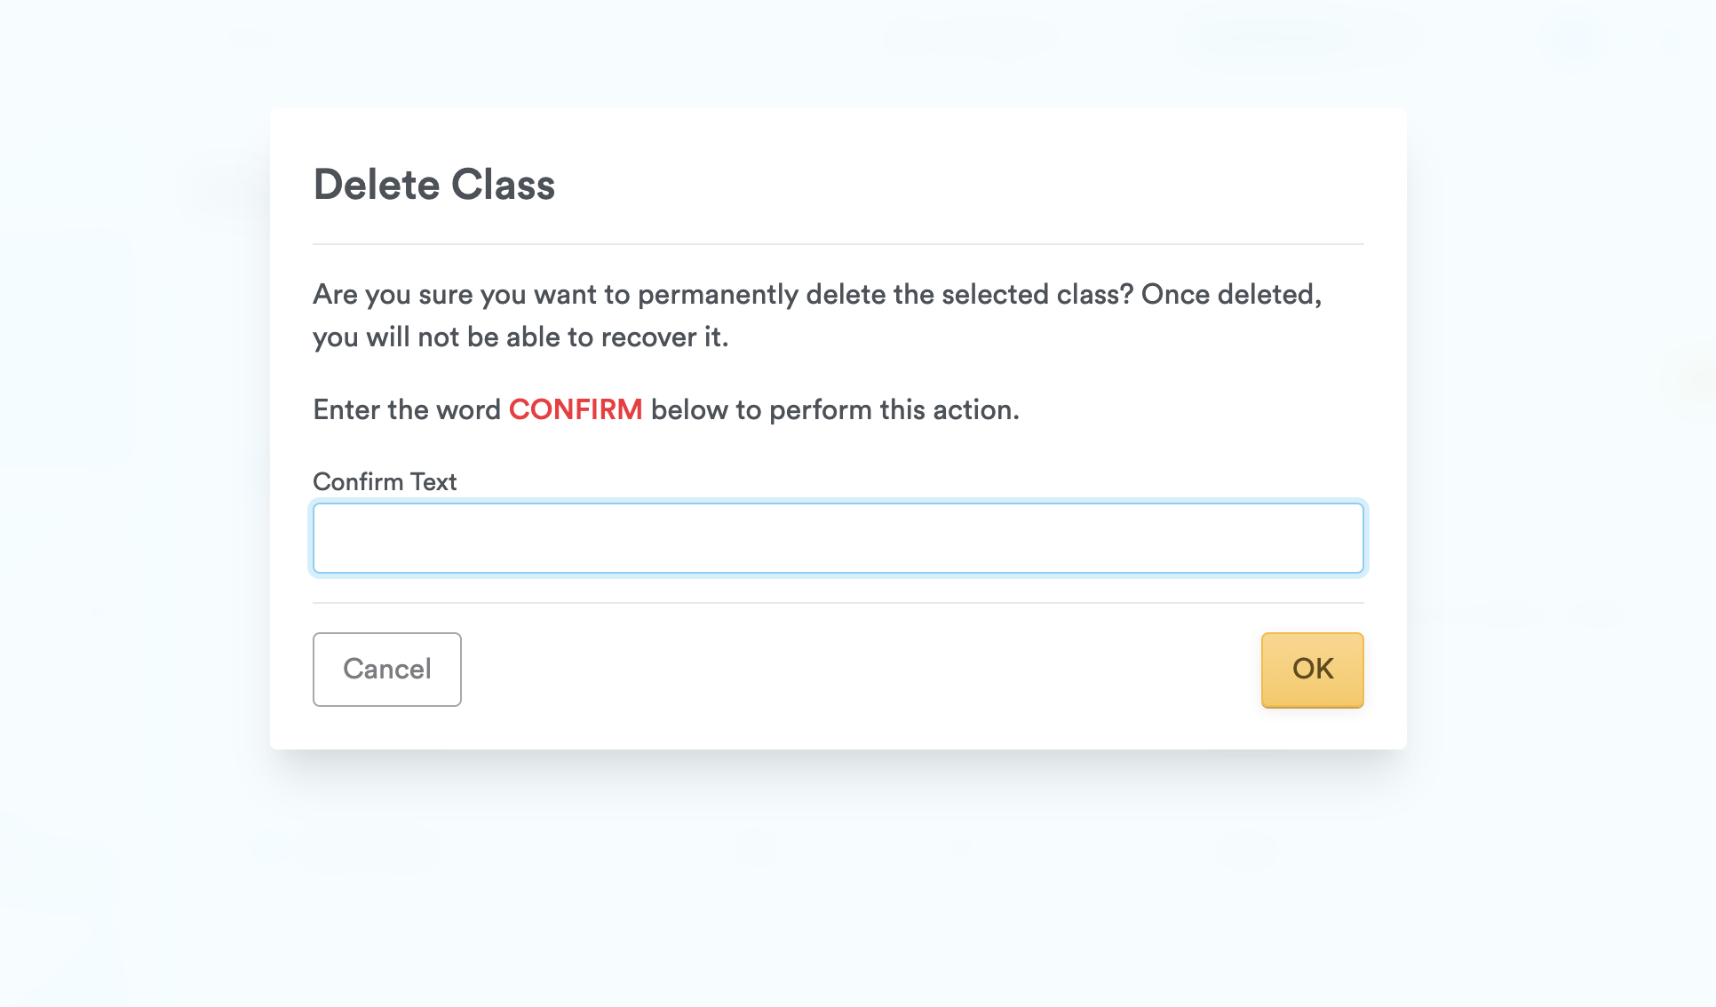The width and height of the screenshot is (1716, 1007).
Task: Click the word Class in the heading
Action: 503,185
